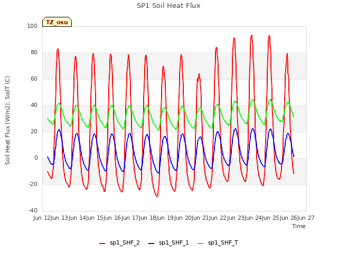Toggle the sp1_SHF_1 legend label
Screen dimensions: 338x253
click(x=174, y=243)
